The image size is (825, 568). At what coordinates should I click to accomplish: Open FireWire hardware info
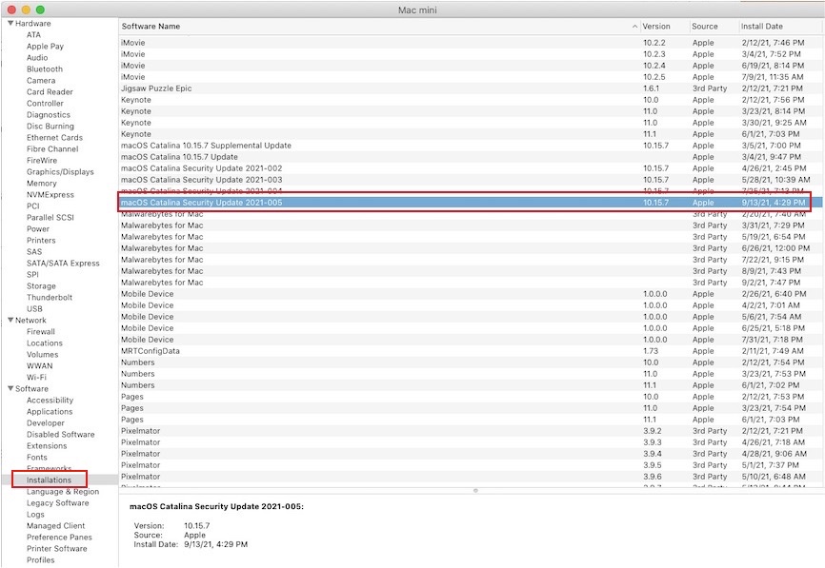pos(42,160)
